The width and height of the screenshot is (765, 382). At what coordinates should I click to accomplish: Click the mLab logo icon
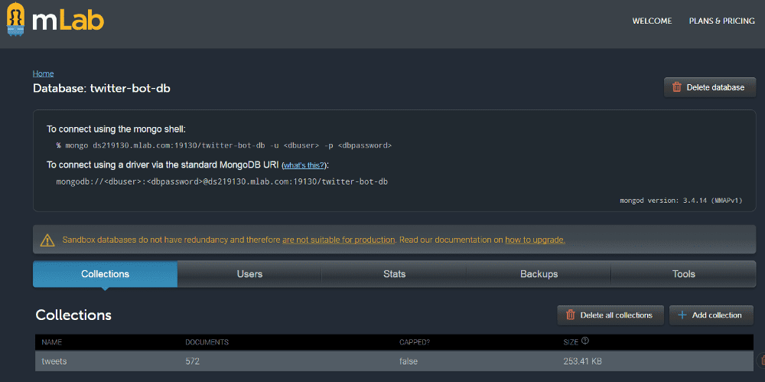[x=16, y=20]
